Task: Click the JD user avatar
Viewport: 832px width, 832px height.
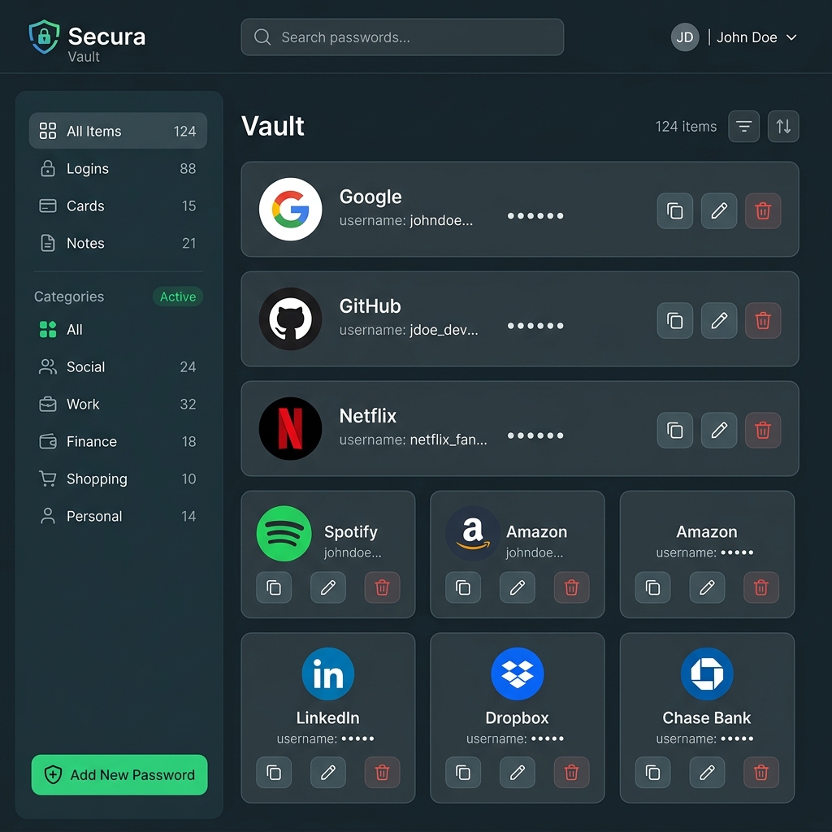Action: click(684, 37)
